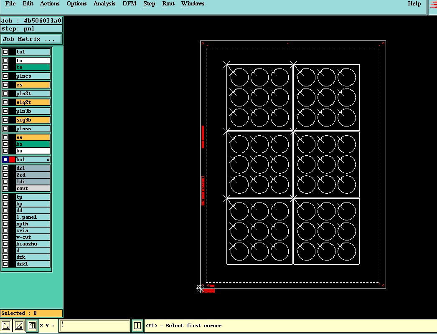Toggle checkbox for layer 1.panel

pyautogui.click(x=5, y=217)
